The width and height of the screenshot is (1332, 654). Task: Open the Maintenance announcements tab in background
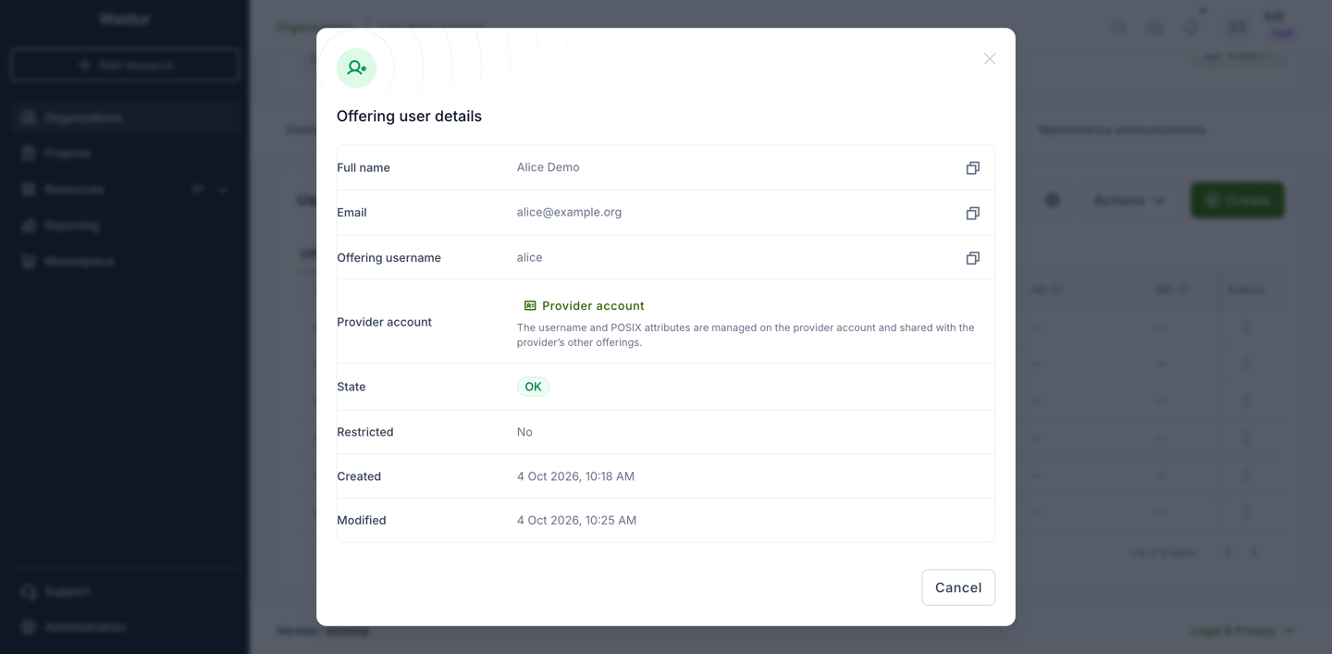1122,130
